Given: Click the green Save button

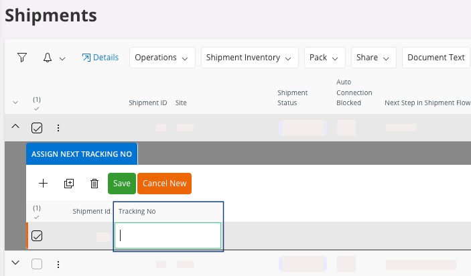Looking at the screenshot, I should pyautogui.click(x=121, y=183).
